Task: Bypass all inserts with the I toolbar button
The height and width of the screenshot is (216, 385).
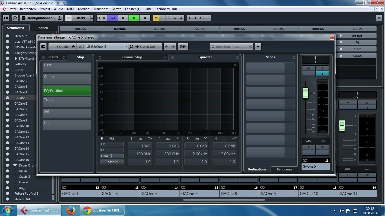Action: (x=189, y=18)
